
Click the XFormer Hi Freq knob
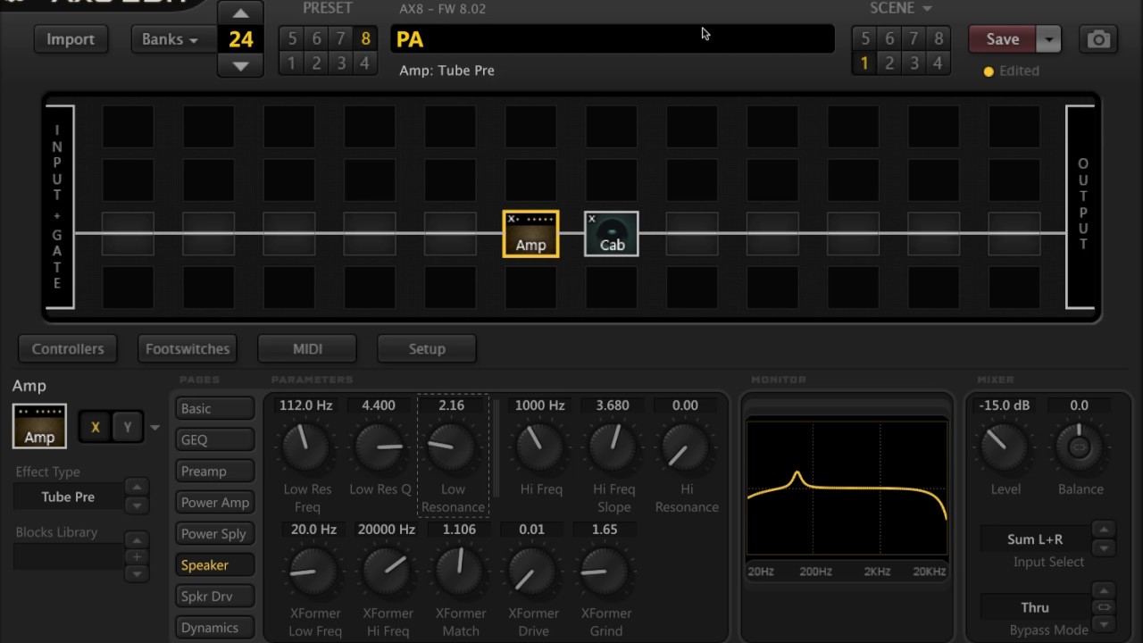click(x=387, y=572)
